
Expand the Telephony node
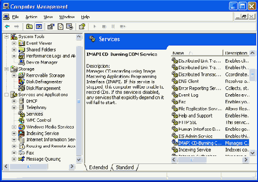click(14, 108)
